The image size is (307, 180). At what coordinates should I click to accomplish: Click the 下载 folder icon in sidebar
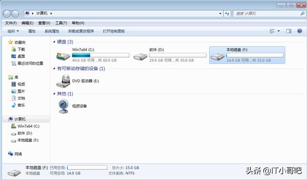click(13, 49)
